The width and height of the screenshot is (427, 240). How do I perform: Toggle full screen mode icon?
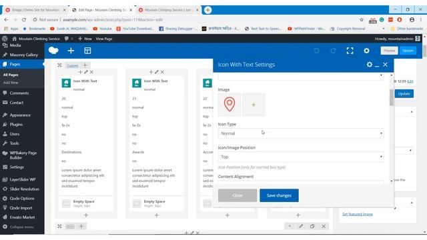[350, 51]
